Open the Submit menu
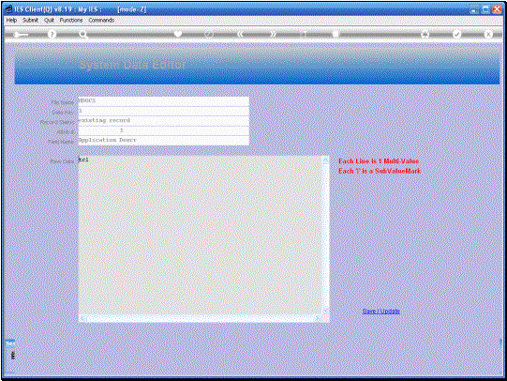 tap(30, 20)
